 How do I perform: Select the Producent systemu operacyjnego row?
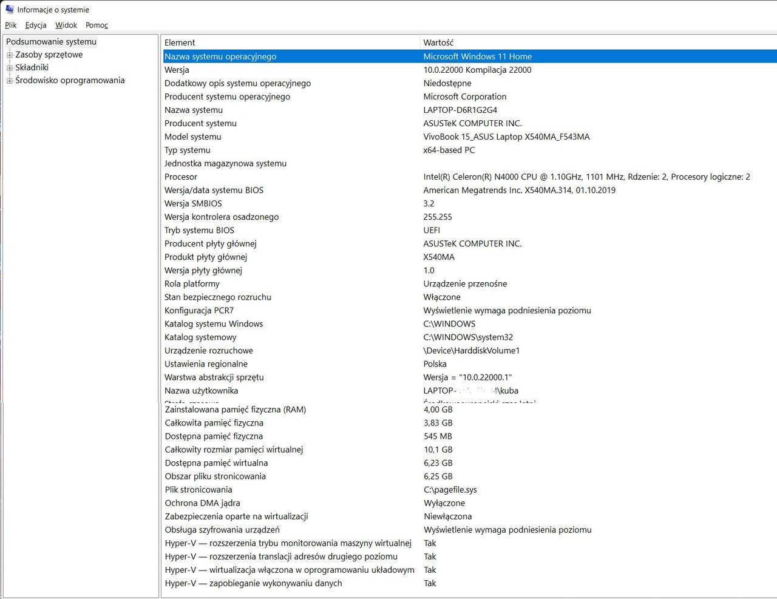[470, 96]
